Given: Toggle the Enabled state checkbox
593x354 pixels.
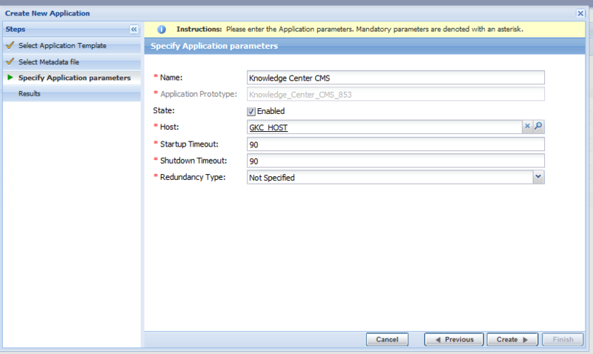Looking at the screenshot, I should click(x=251, y=111).
